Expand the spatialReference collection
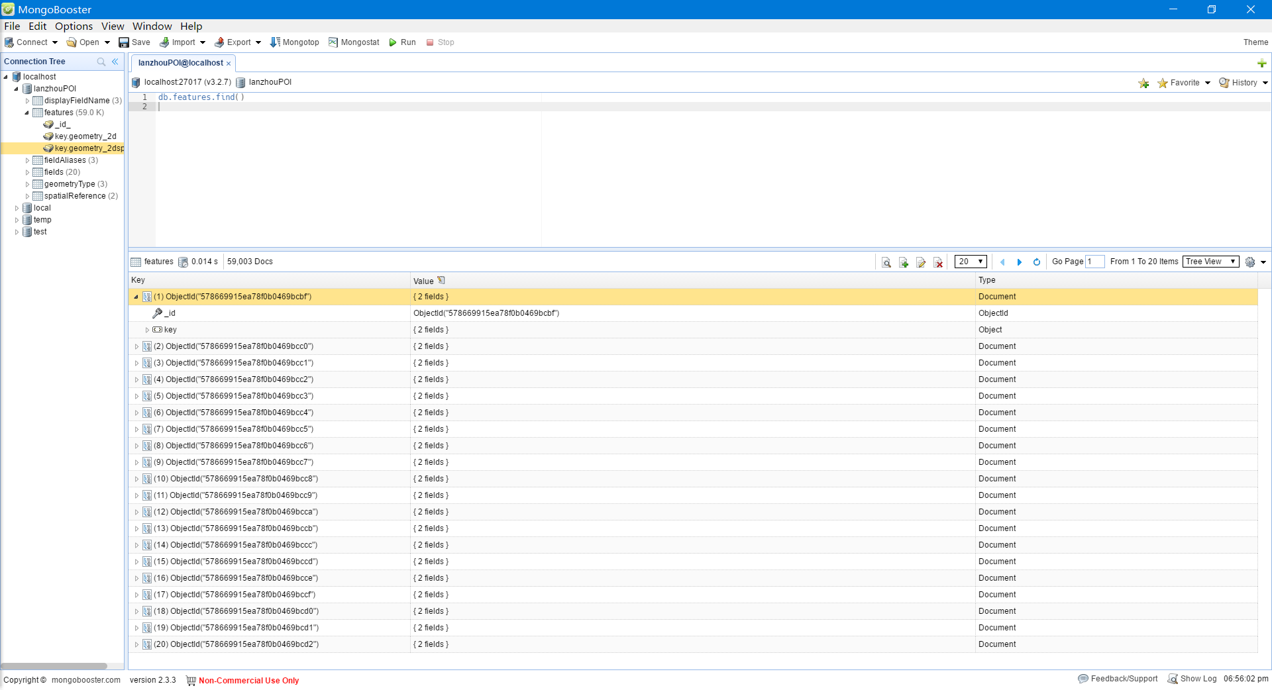 27,196
